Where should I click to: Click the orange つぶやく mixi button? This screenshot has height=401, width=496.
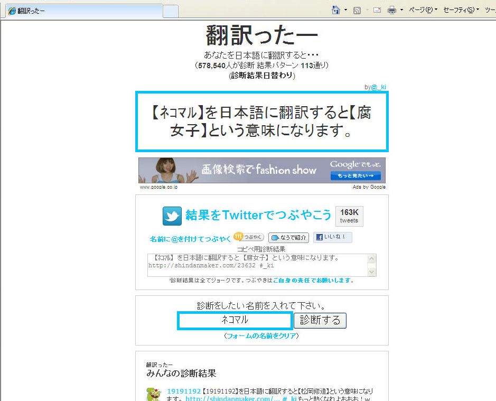[249, 237]
